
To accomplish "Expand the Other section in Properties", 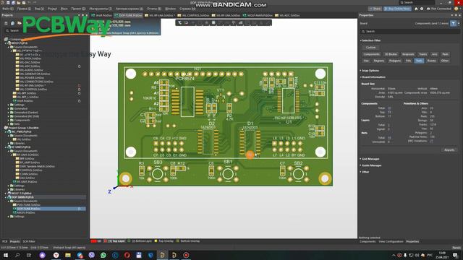I will 360,172.
